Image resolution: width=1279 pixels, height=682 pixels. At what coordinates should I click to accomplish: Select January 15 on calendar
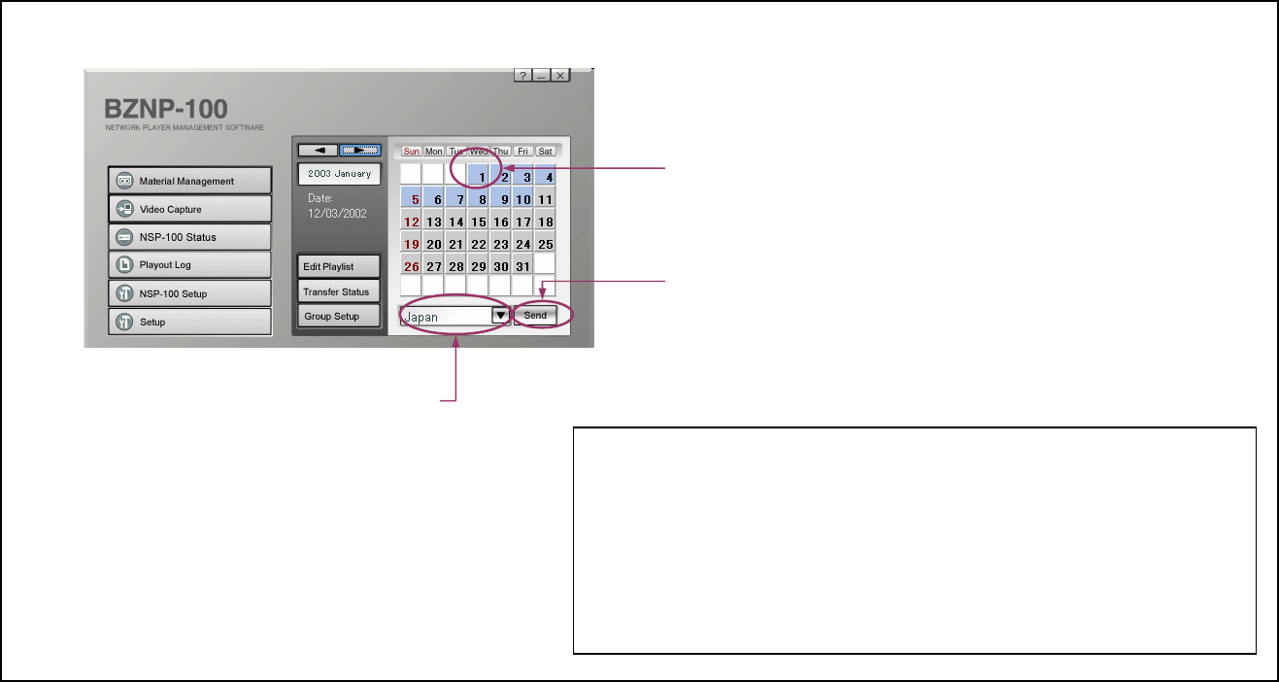tap(479, 219)
